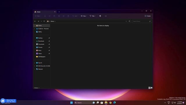The width and height of the screenshot is (186, 105).
Task: Click the pin icon beside Desktop
Action: 49,38
